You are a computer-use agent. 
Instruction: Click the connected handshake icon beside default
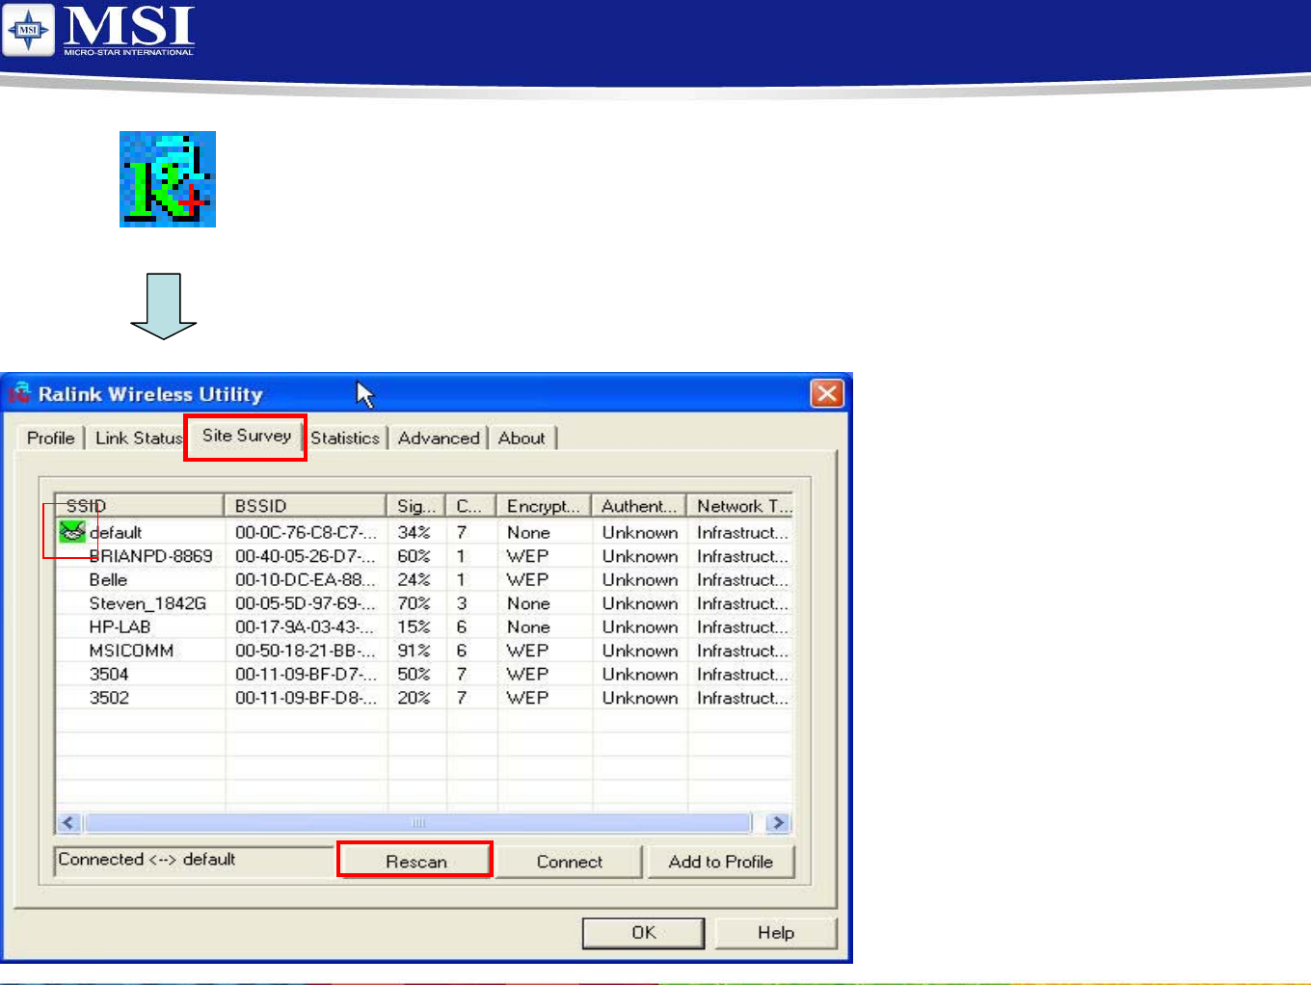[72, 531]
